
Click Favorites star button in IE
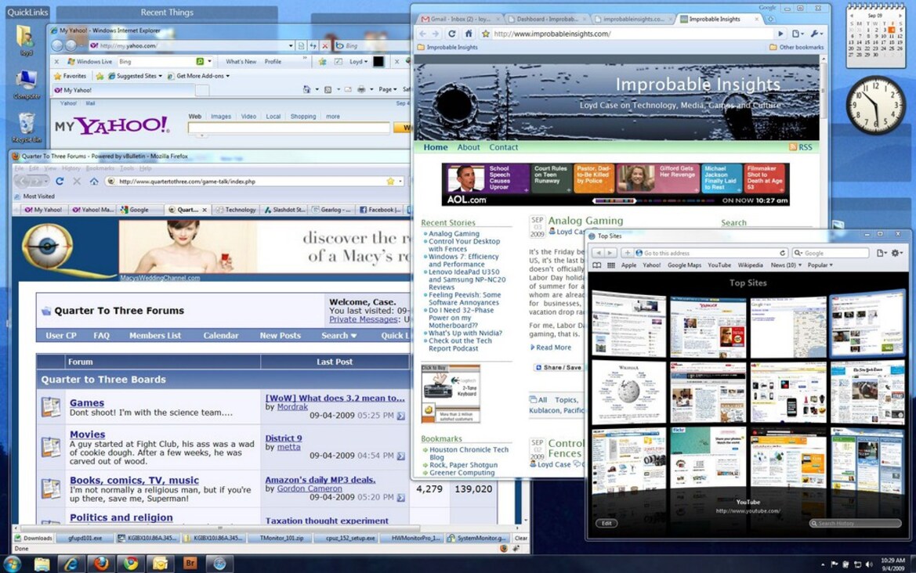70,76
